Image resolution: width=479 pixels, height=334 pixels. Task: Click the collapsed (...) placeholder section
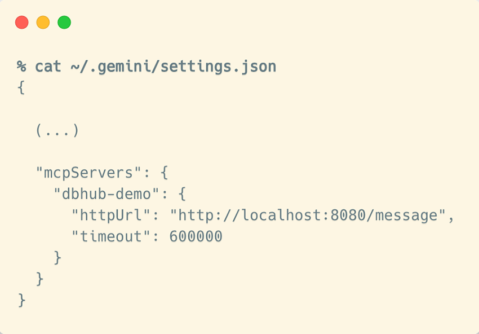coord(56,130)
